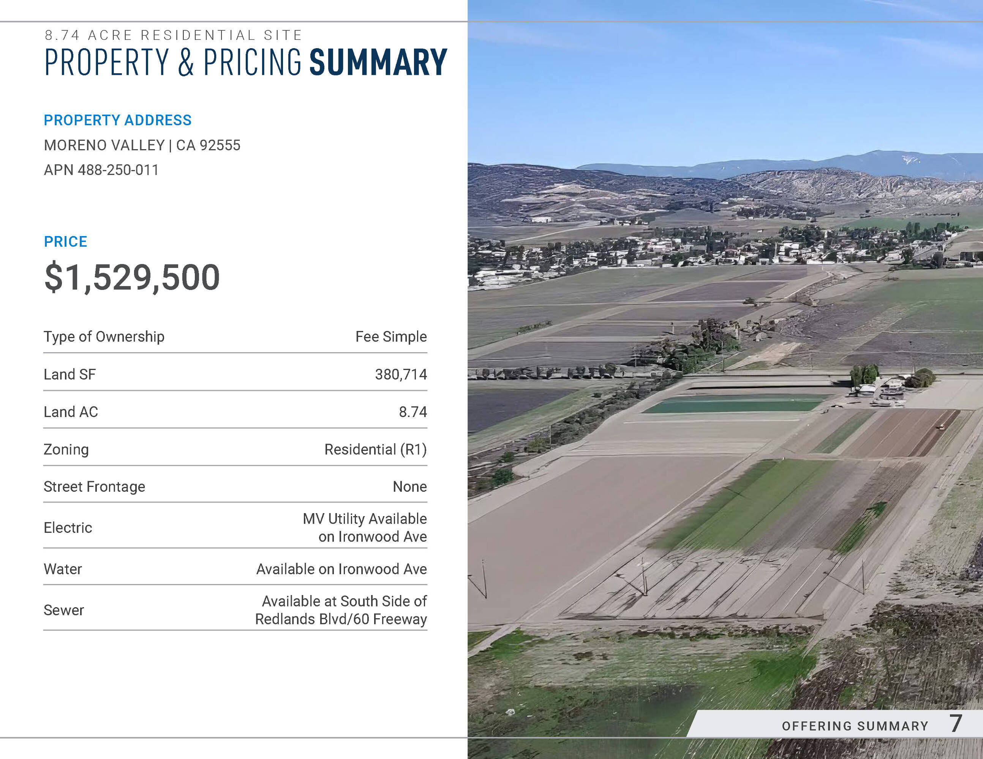The image size is (983, 759).
Task: Click the APN 488-250-011 line
Action: pos(101,170)
